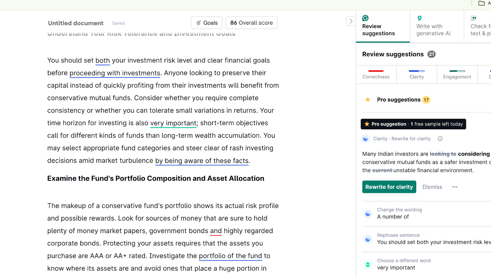
Task: Click the clarity icon beside 'A number of'
Action: point(368,214)
